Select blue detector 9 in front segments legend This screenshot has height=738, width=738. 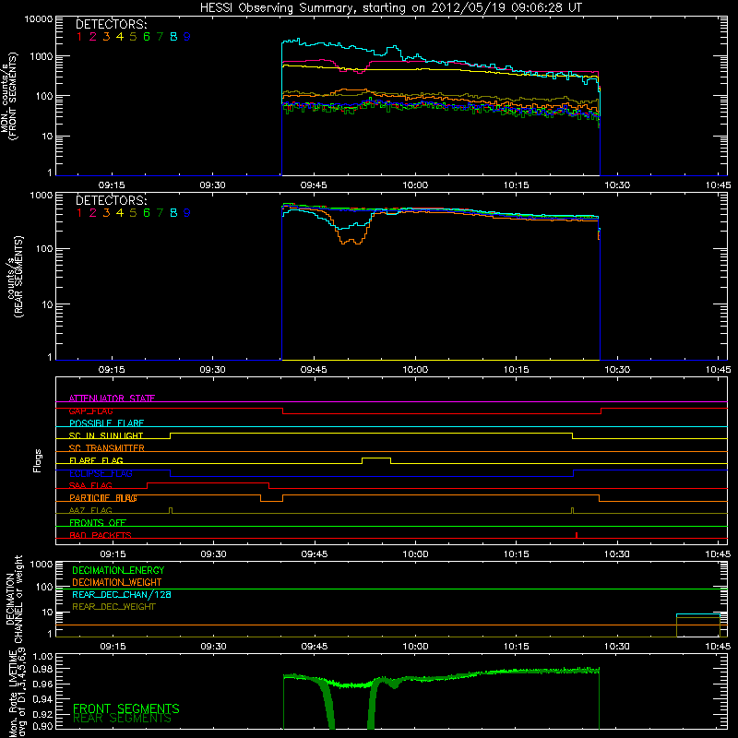187,37
